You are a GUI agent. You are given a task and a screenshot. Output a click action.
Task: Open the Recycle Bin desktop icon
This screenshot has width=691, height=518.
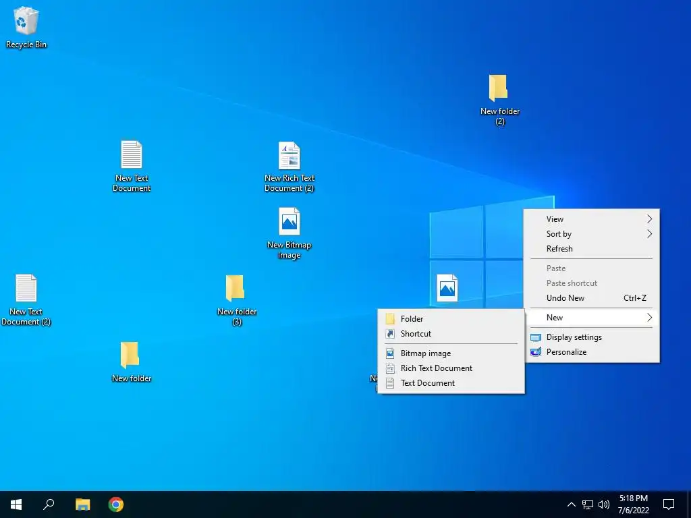coord(26,27)
